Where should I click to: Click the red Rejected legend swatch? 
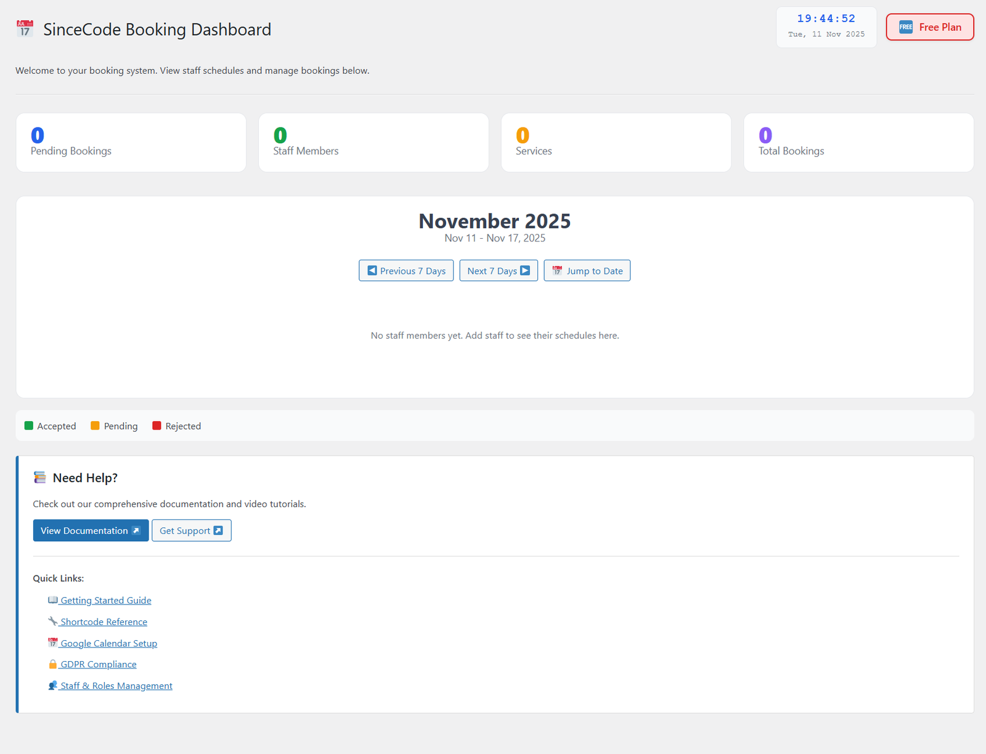click(157, 425)
